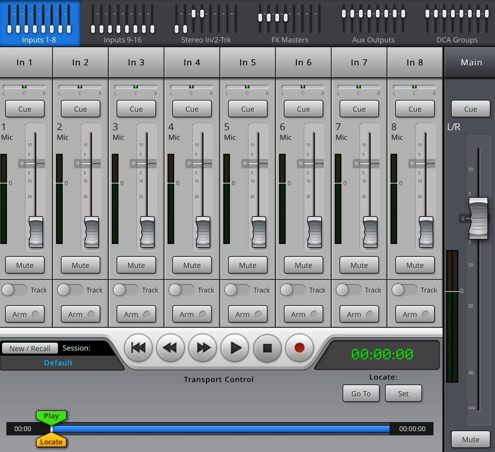Select the Inputs 1-8 tab
The width and height of the screenshot is (495, 452).
coord(39,23)
